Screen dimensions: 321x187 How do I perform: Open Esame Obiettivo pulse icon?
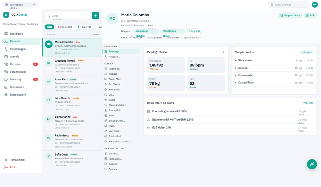pyautogui.click(x=106, y=84)
